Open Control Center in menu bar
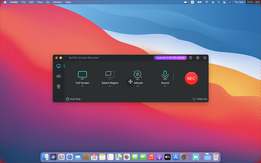 click(224, 2)
